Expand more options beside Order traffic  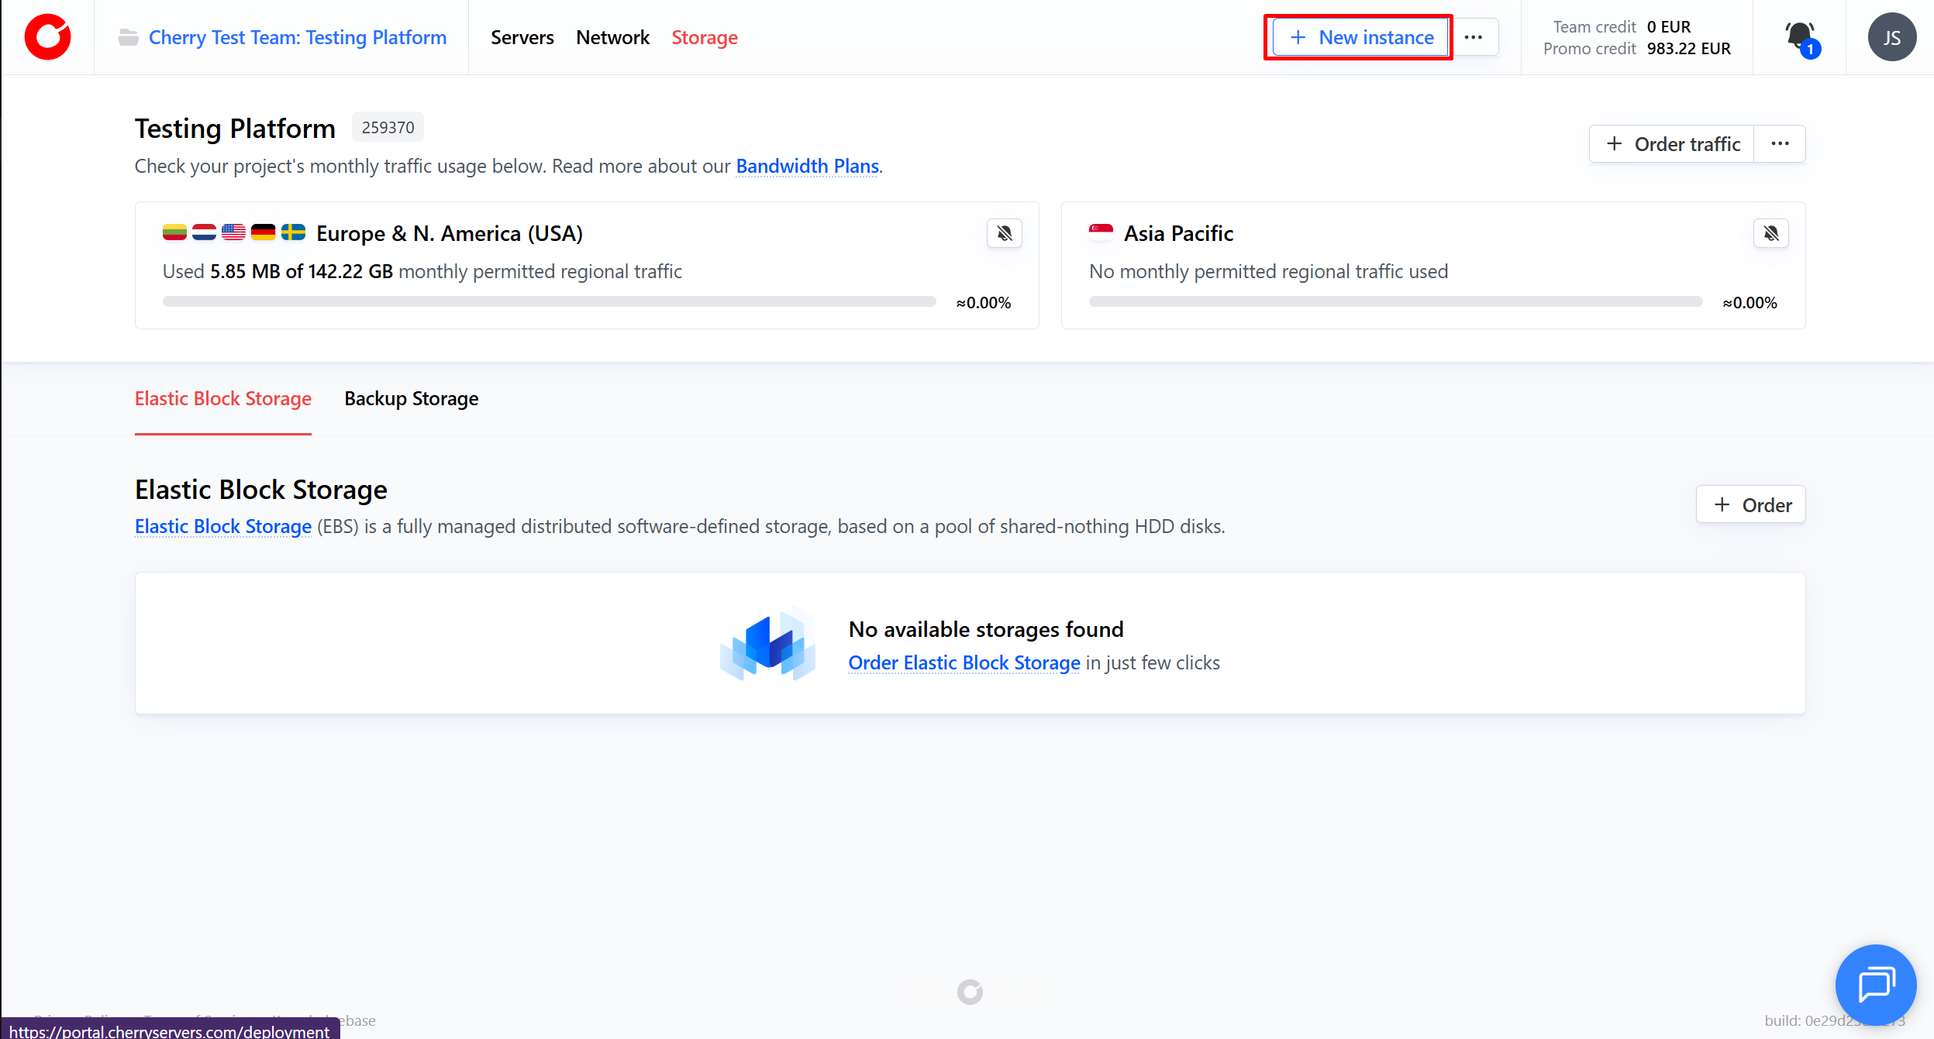tap(1780, 144)
